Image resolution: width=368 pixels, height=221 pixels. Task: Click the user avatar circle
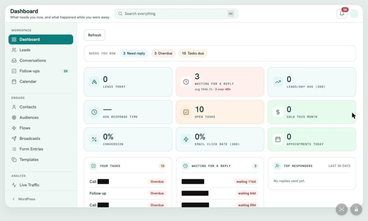(x=354, y=14)
